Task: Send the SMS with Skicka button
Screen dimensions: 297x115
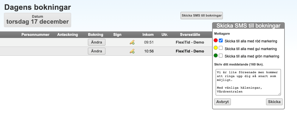Action: click(274, 102)
